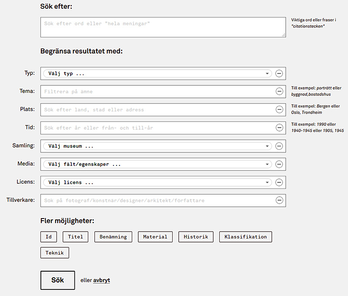Remove the Tillverkare filter with minus icon
Image resolution: width=348 pixels, height=296 pixels.
279,200
